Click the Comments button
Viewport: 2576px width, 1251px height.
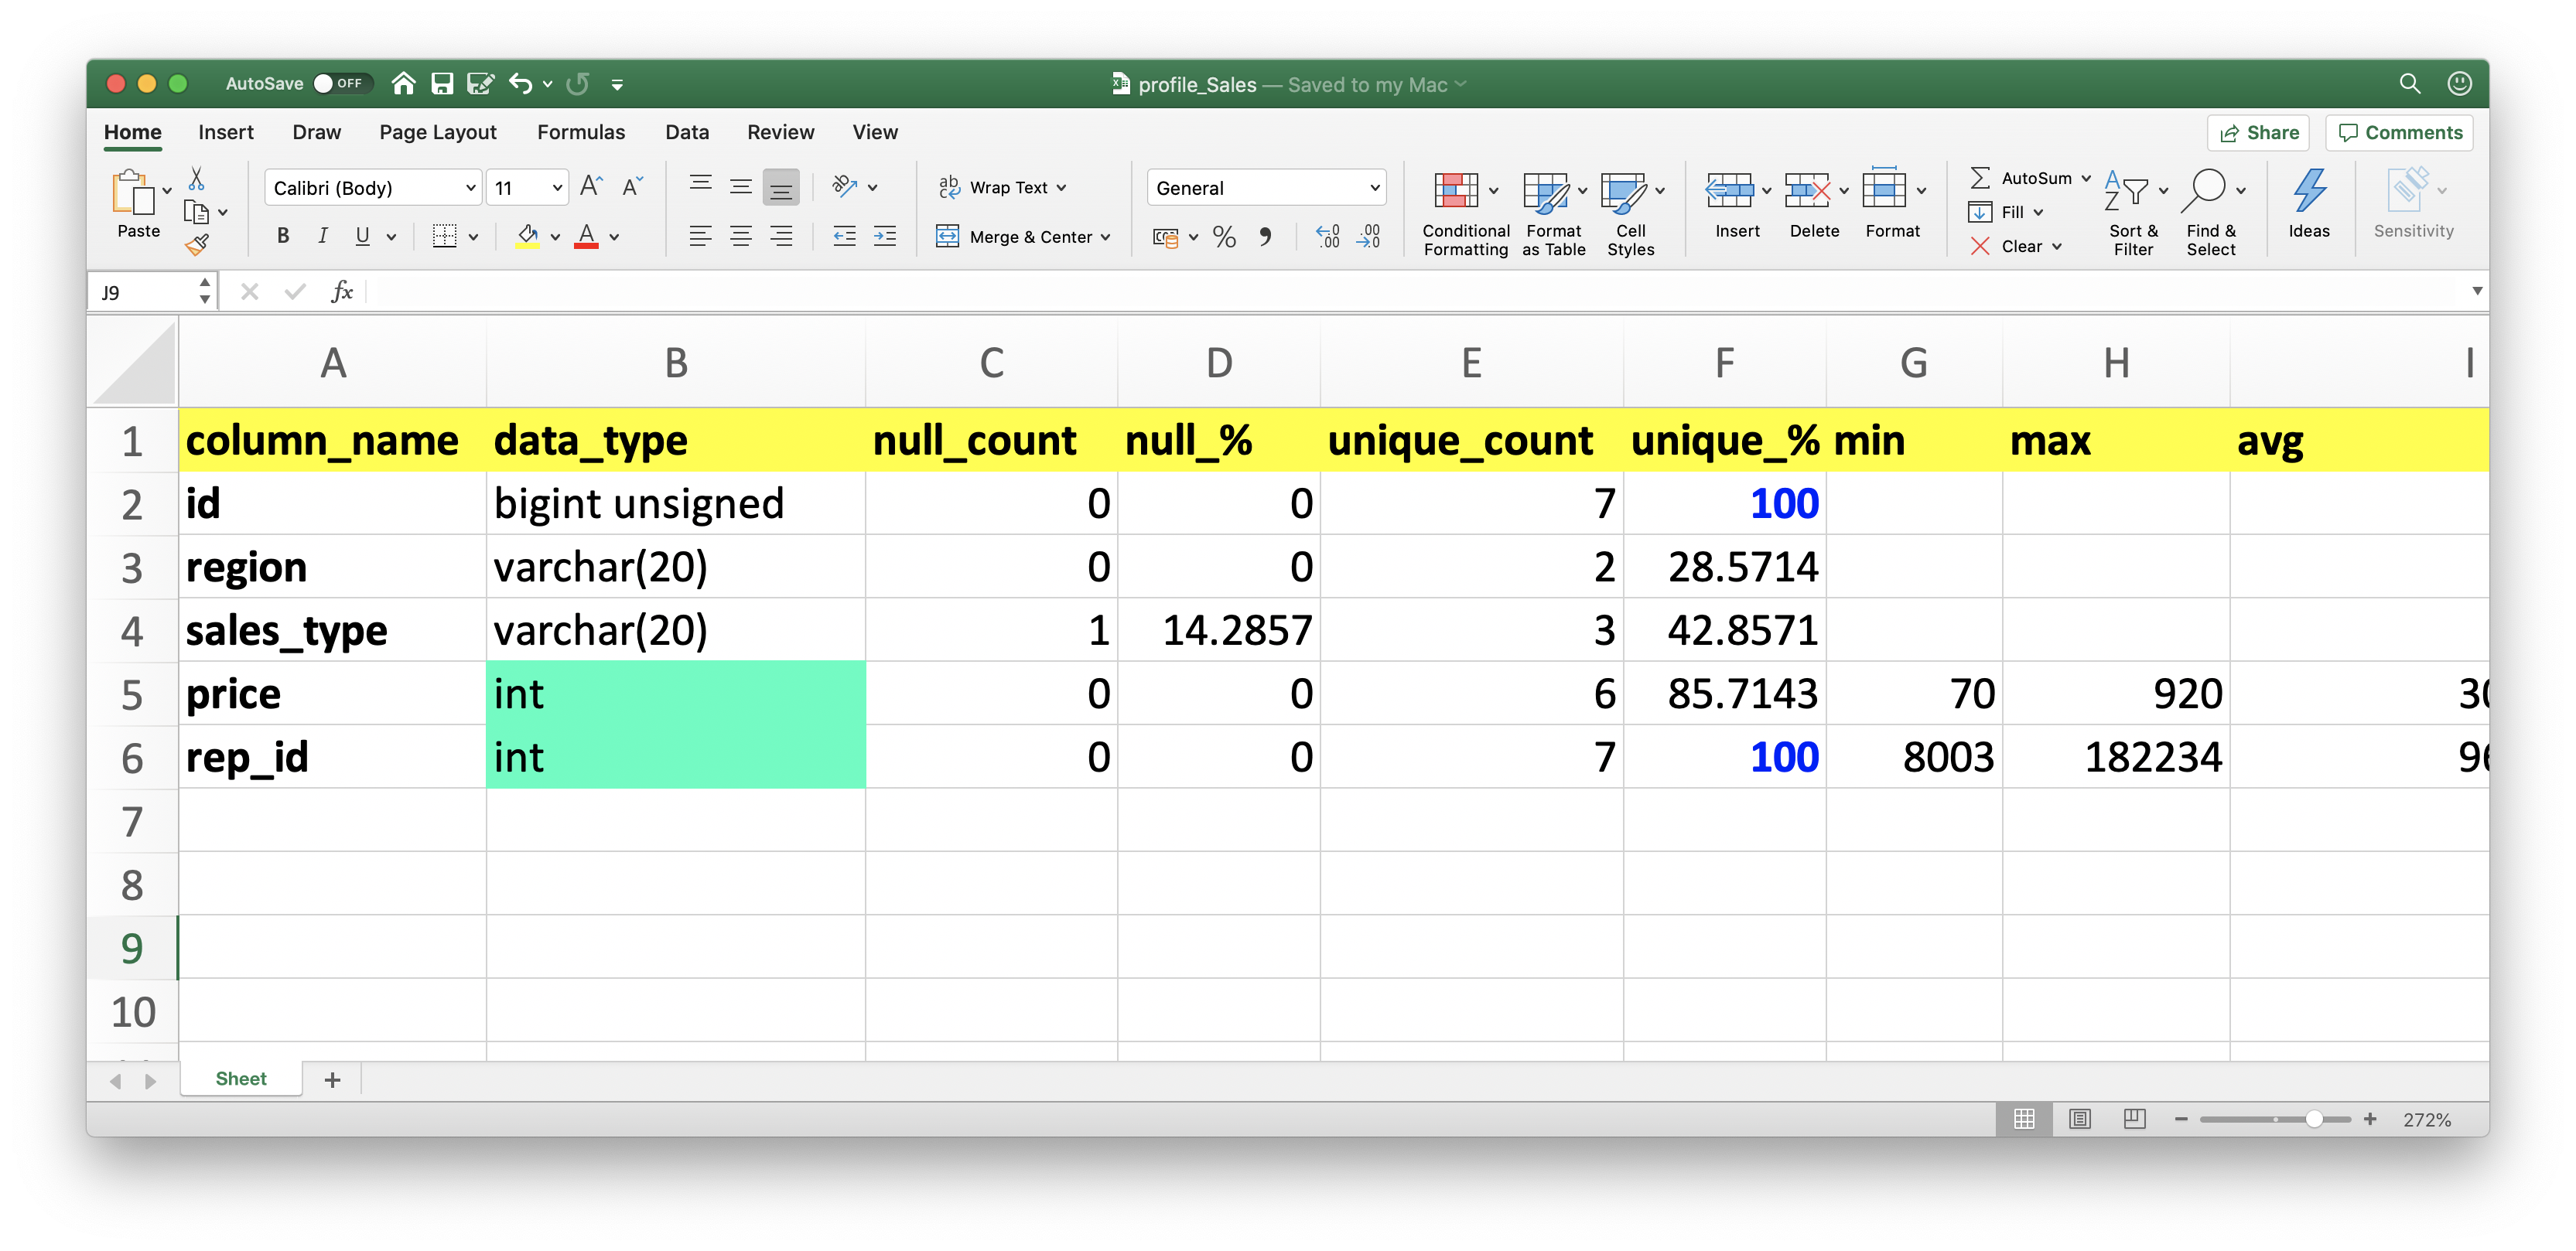coord(2400,133)
